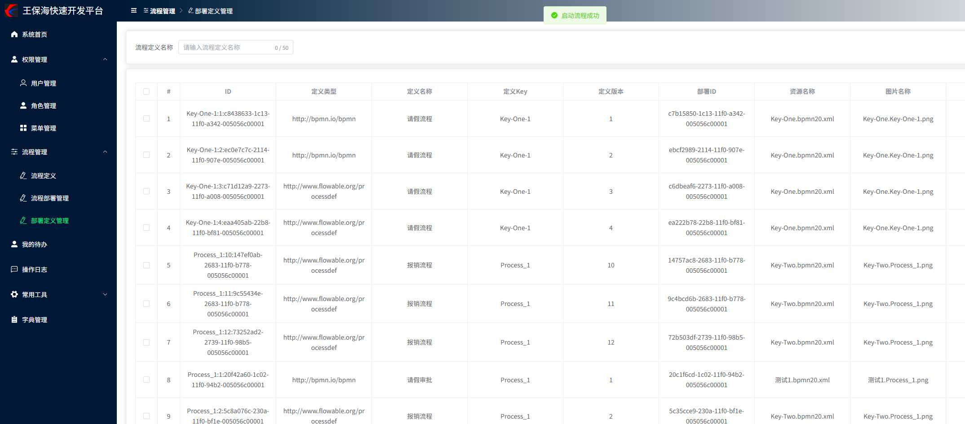Viewport: 965px width, 424px height.
Task: Click the clipboard icon beside 字典管理
Action: (14, 319)
